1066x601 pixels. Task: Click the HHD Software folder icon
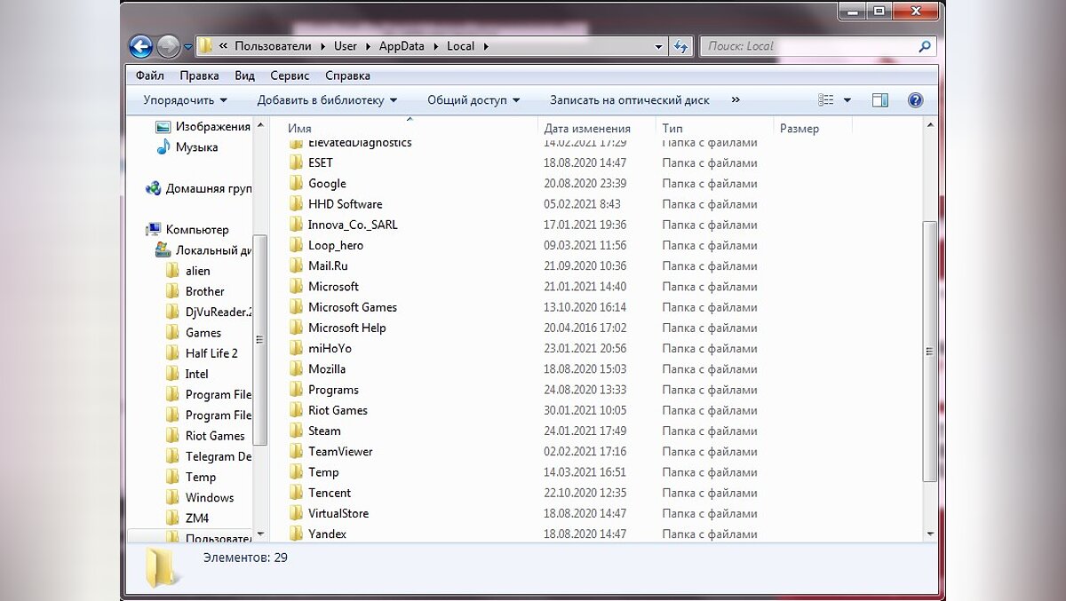coord(296,204)
